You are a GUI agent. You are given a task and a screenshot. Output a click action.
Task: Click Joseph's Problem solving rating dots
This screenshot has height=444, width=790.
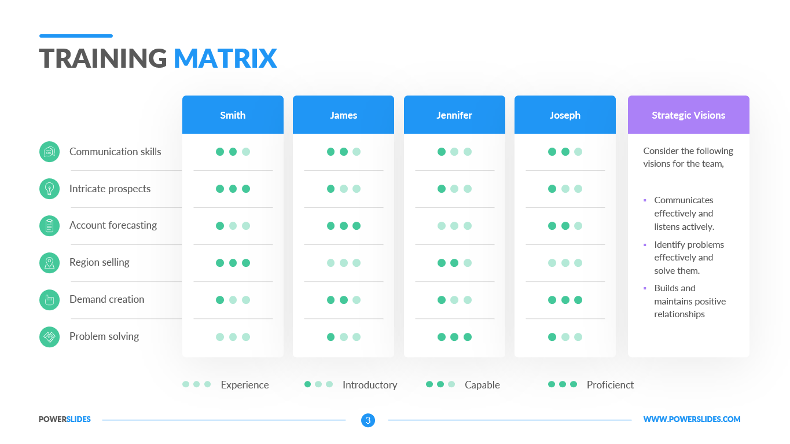[565, 337]
